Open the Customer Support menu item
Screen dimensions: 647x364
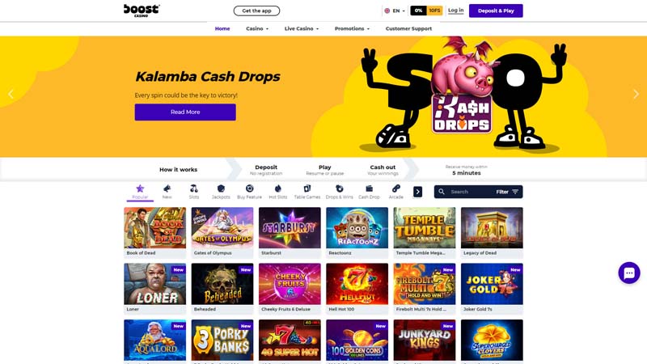tap(408, 28)
